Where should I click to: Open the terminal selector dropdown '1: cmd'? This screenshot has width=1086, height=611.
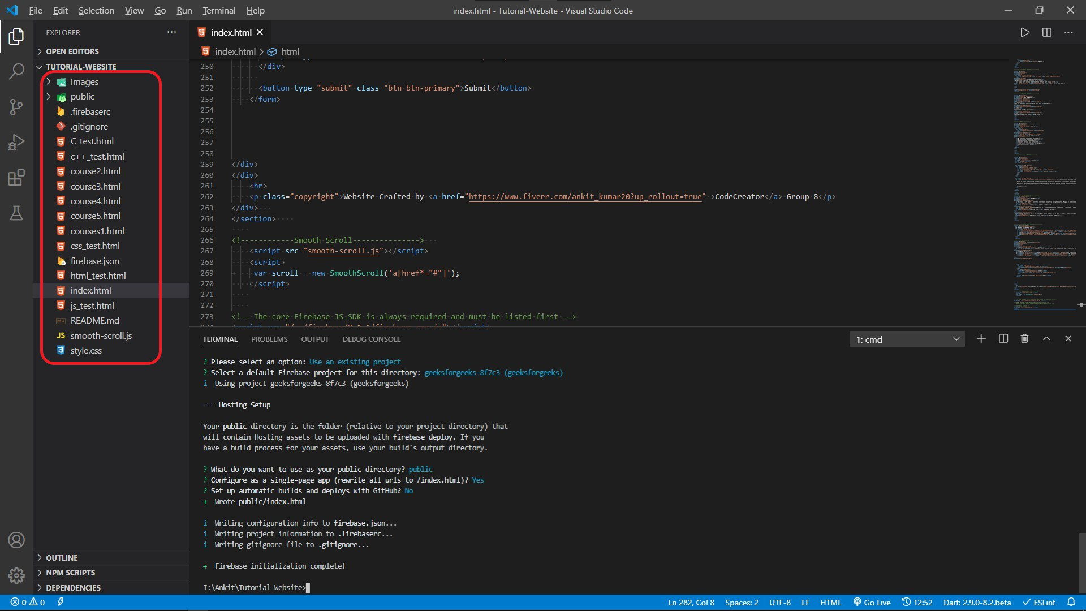907,339
